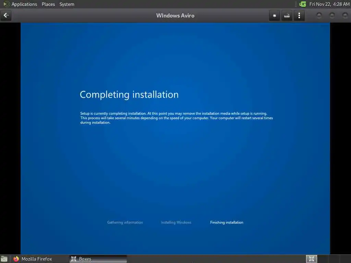Open the clock showing Fri Nov 22
Image resolution: width=351 pixels, height=263 pixels.
pos(329,4)
